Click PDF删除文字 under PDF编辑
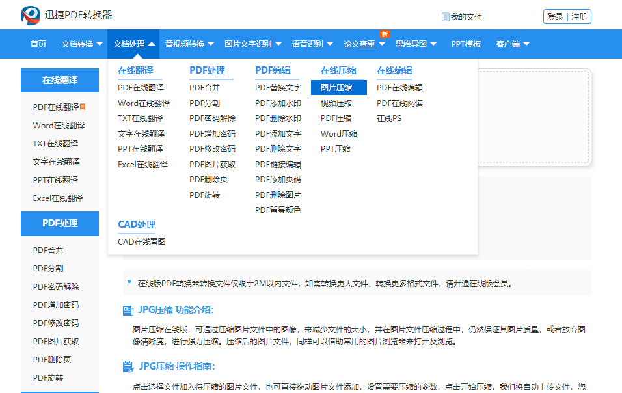 278,149
